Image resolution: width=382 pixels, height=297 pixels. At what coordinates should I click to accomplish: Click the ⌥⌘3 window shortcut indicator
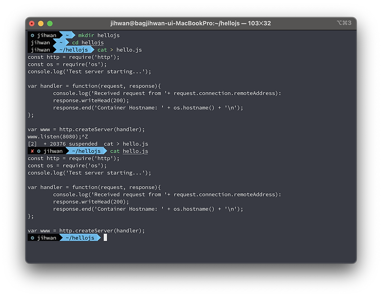(x=344, y=23)
